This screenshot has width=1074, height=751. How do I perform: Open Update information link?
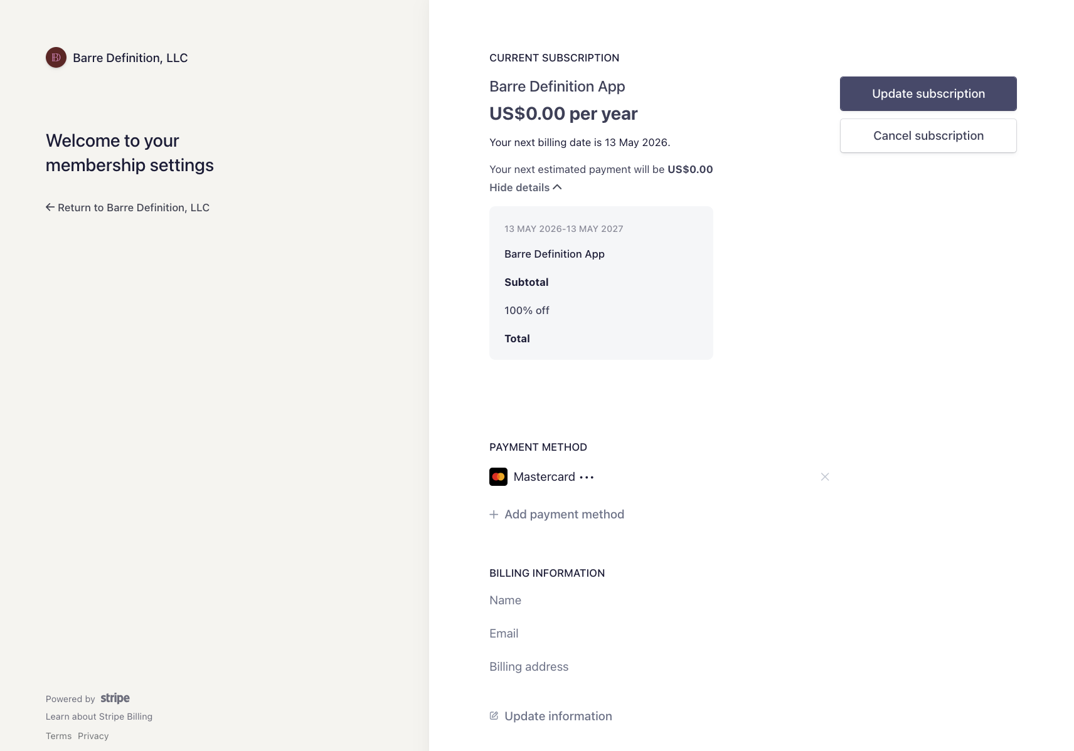558,716
